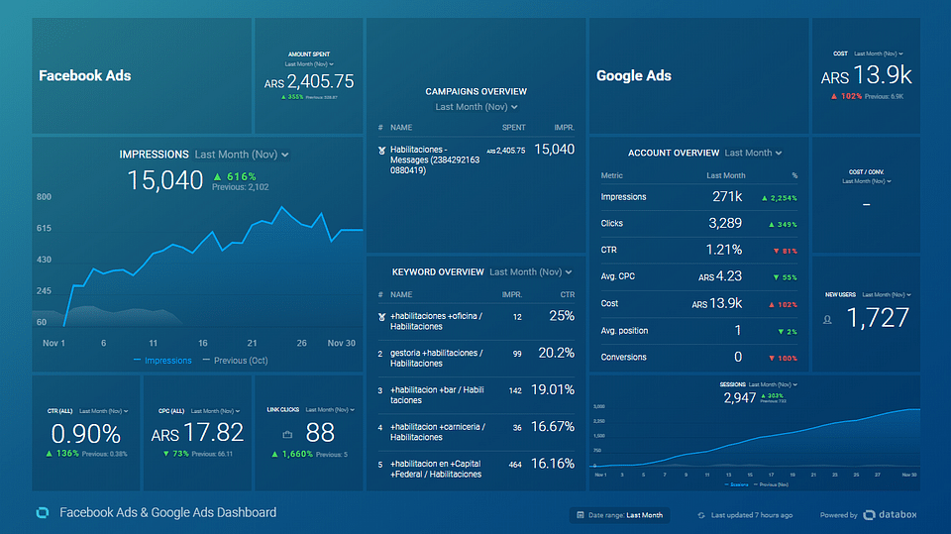
Task: Click the 88 link clicks value
Action: [x=320, y=433]
